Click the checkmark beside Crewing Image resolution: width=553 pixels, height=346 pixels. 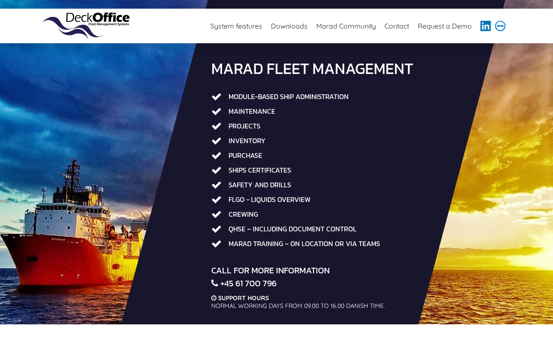point(216,215)
